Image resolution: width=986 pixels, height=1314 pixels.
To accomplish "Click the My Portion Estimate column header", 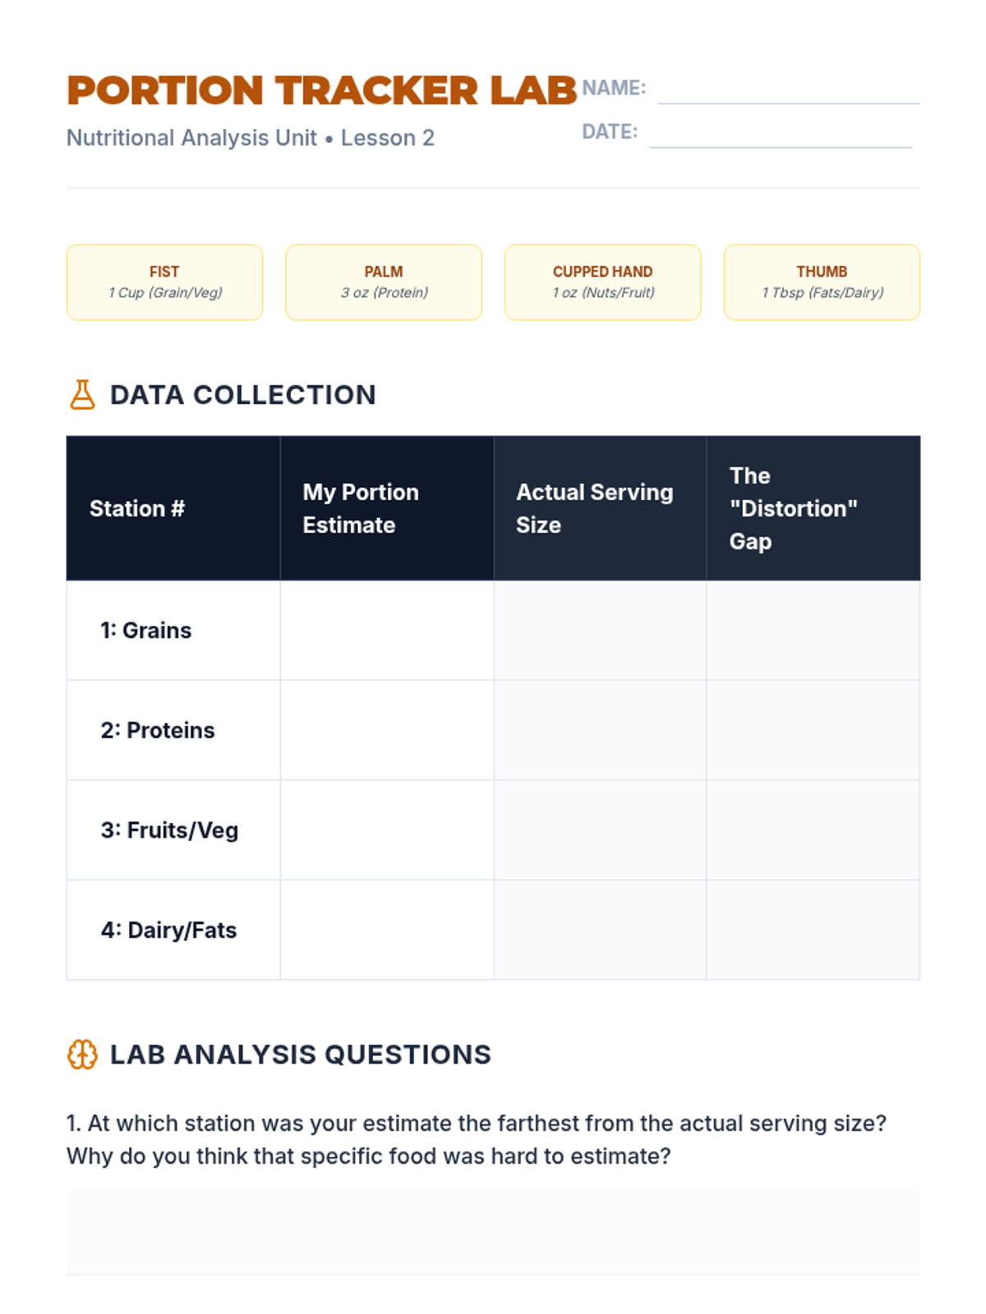I will click(386, 508).
